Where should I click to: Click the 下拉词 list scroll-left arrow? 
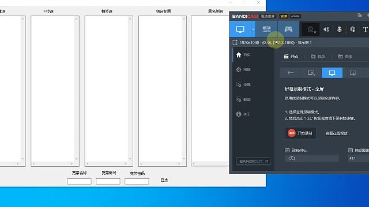click(x=33, y=163)
